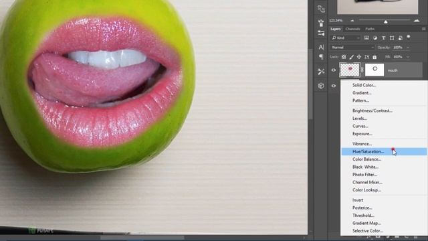
Task: Open the Paragraph panel icon
Action: point(321,57)
